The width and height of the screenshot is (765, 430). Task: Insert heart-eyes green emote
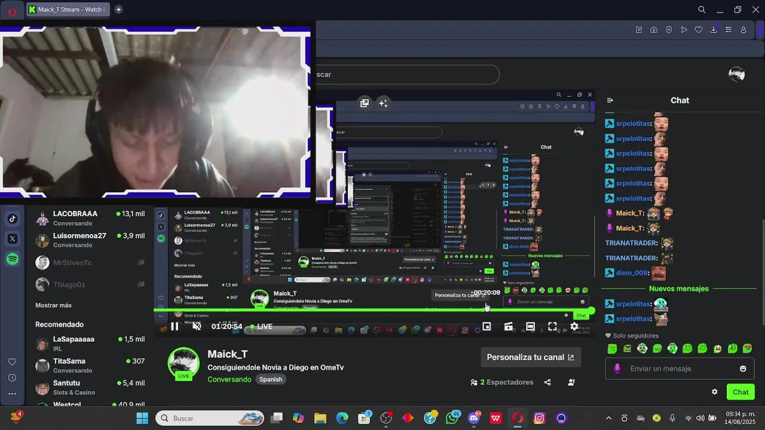748,349
